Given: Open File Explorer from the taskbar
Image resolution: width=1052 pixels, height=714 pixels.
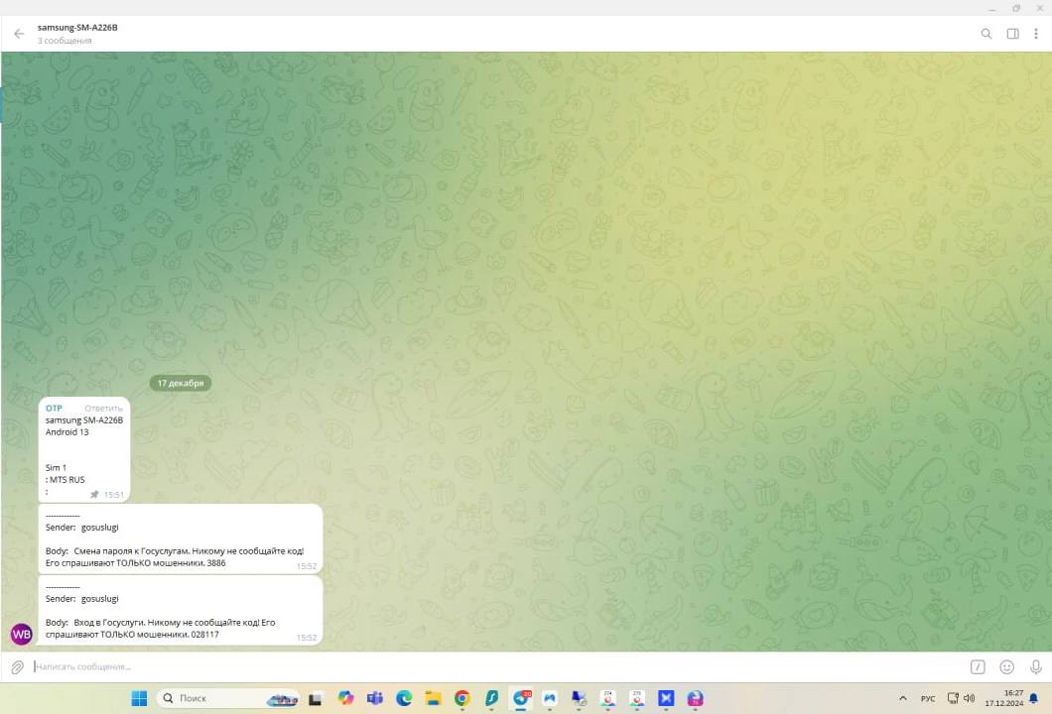Looking at the screenshot, I should [433, 698].
